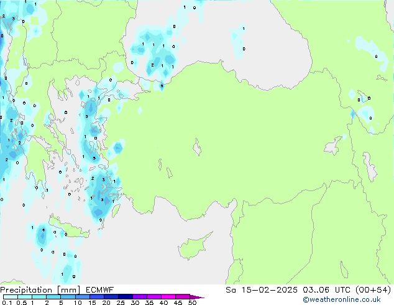Click the precipitation value "4" west of Crete
Viewport: 394px width, 305px height.
44,230
